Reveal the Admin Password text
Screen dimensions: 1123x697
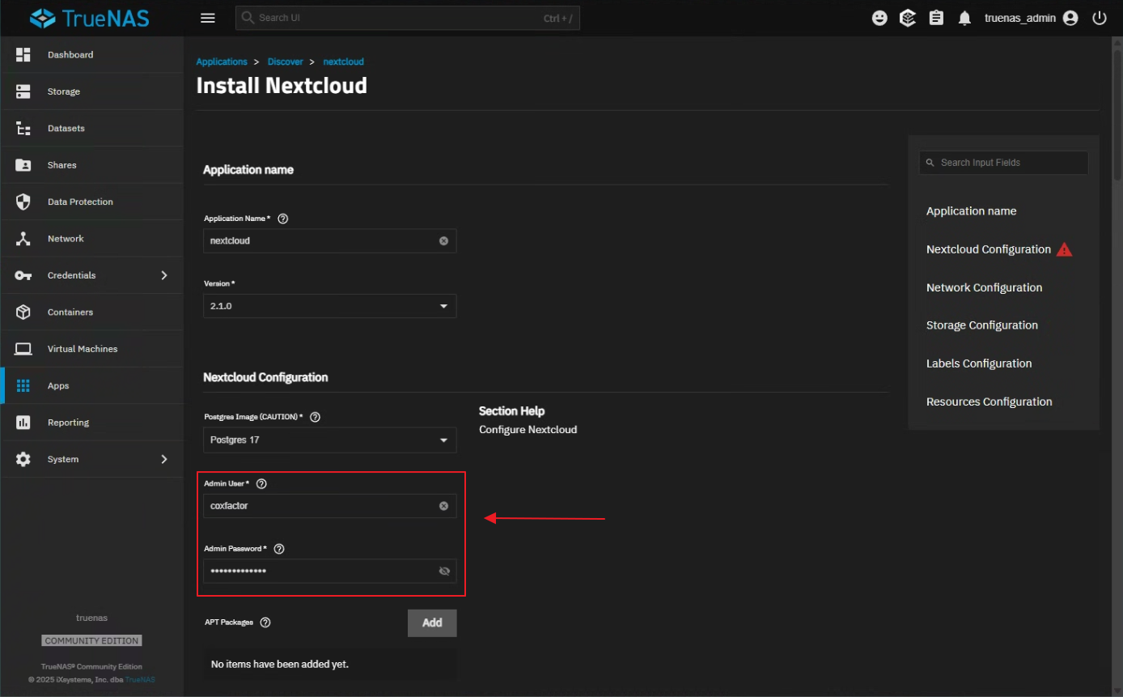(x=443, y=571)
